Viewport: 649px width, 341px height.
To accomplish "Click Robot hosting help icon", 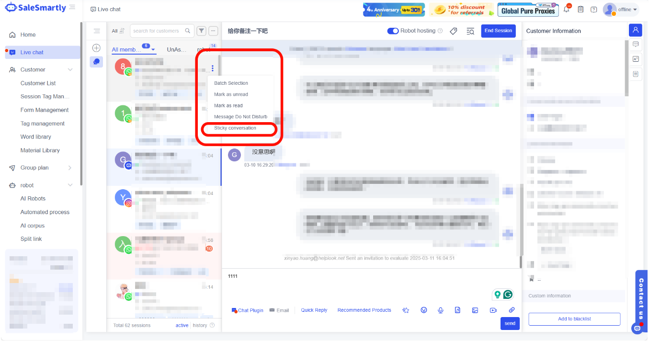I will coord(440,31).
